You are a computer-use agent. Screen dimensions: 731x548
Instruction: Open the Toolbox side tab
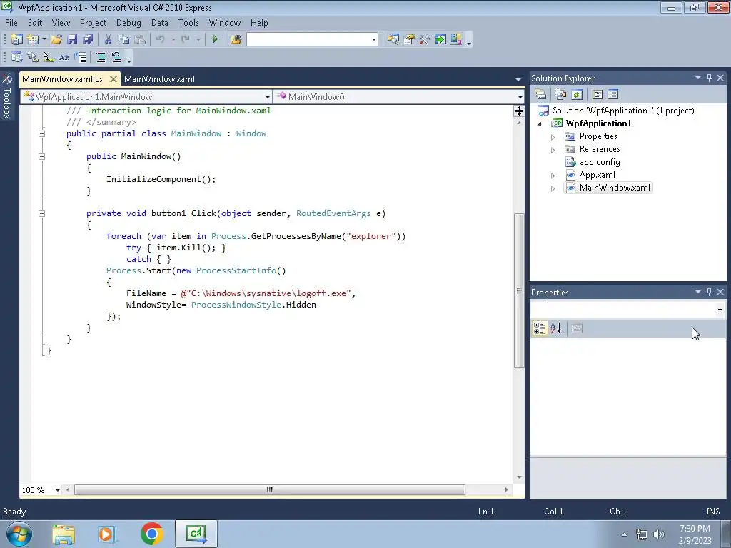coord(7,96)
